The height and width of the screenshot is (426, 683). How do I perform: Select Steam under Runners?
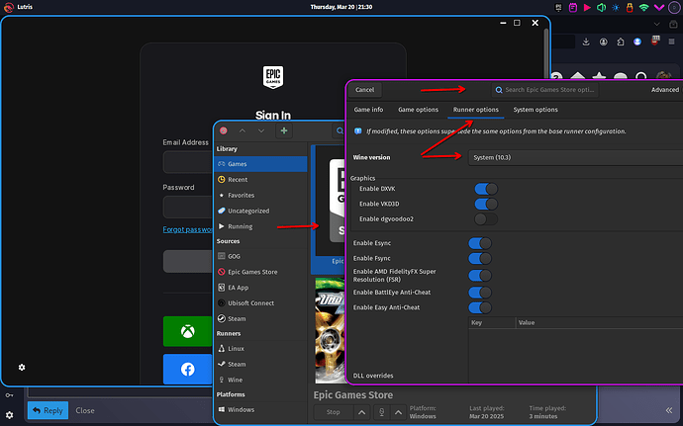point(260,364)
